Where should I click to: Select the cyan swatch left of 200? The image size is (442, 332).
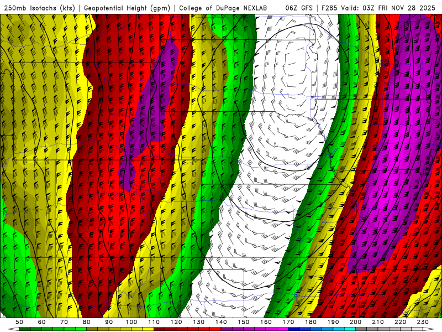pyautogui.click(x=350, y=329)
